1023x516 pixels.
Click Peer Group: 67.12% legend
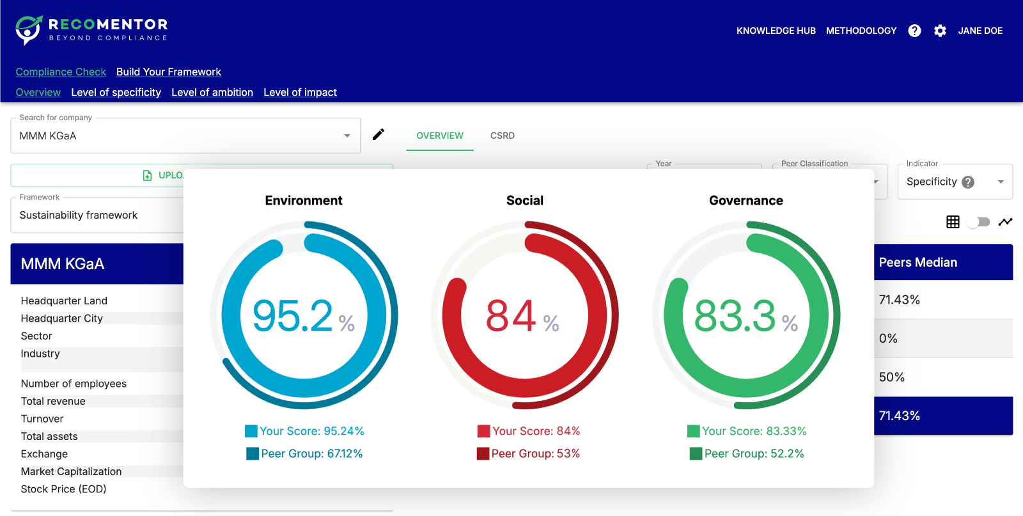tap(312, 454)
